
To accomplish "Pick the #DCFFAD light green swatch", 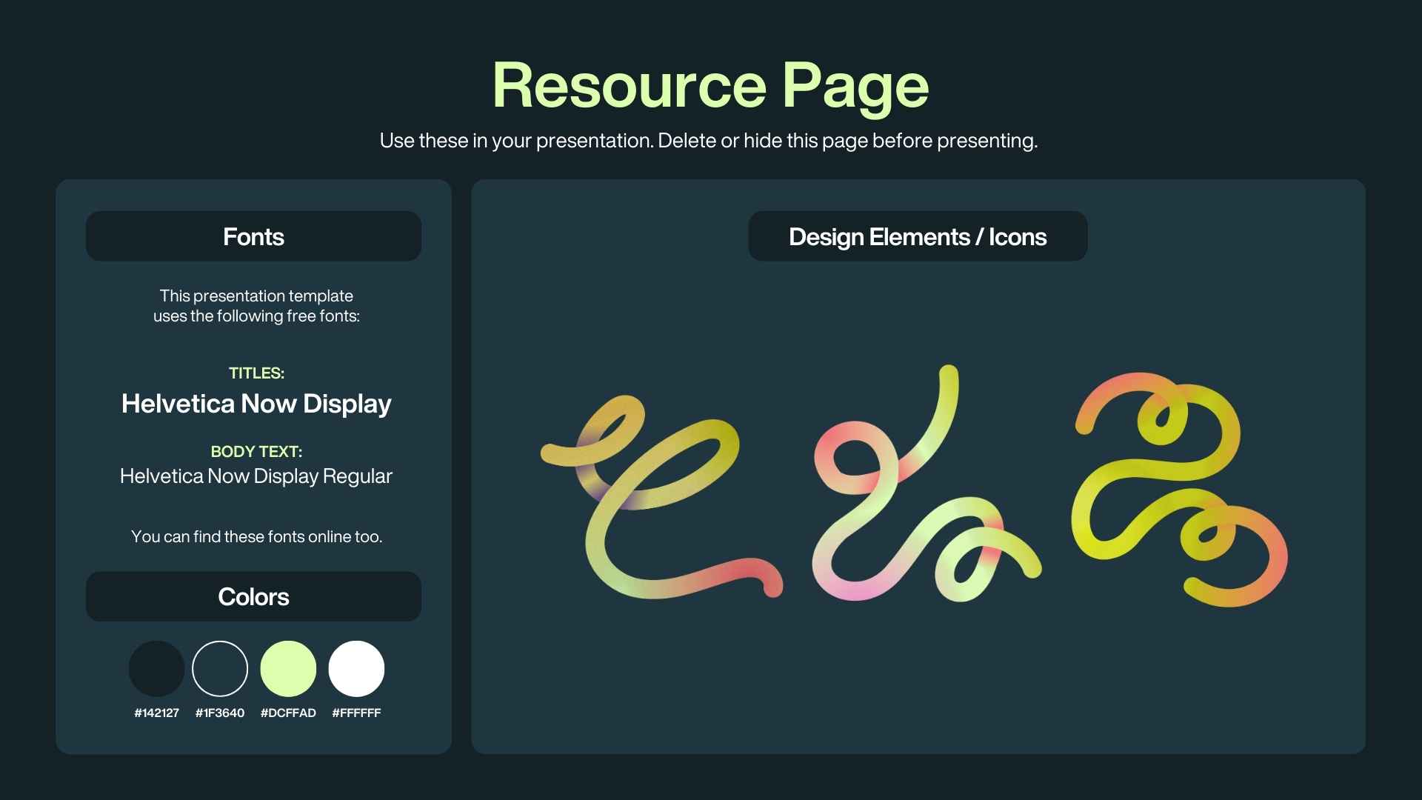I will click(x=288, y=668).
